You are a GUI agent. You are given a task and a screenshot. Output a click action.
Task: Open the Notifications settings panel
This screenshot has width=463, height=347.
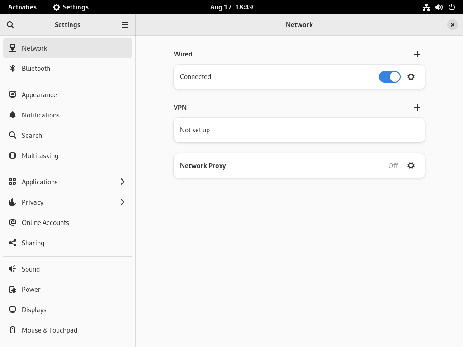pyautogui.click(x=68, y=115)
